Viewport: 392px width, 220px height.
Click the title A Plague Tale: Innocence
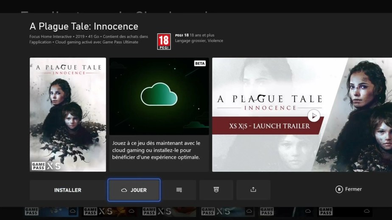(84, 26)
